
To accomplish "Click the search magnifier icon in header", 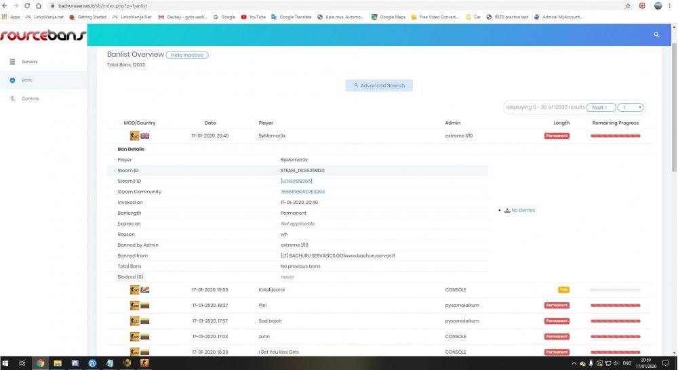I will point(656,35).
